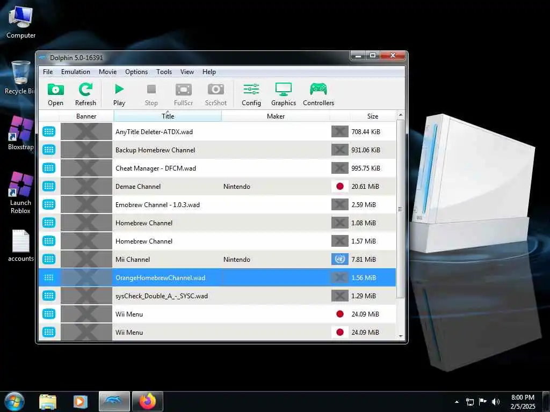Click Wii platform icon for Mii Channel
The height and width of the screenshot is (412, 550).
[x=49, y=259]
